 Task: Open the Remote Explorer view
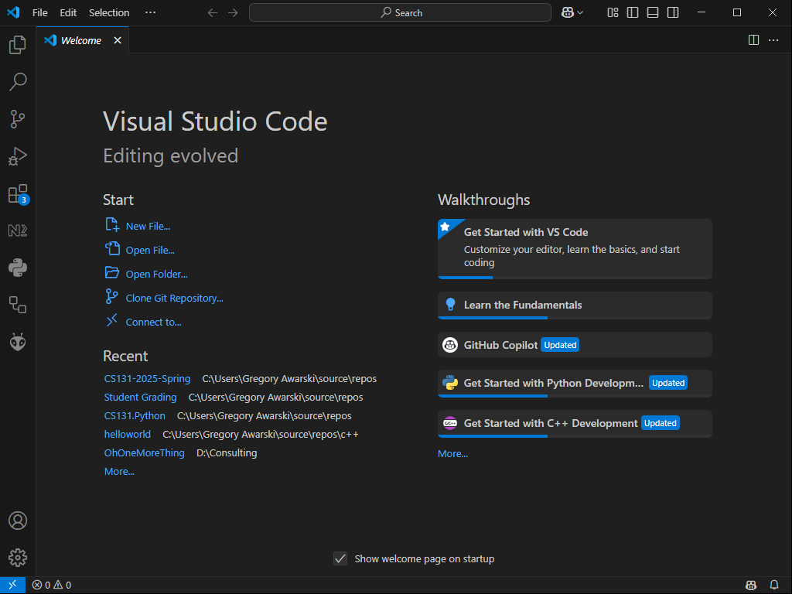click(18, 305)
